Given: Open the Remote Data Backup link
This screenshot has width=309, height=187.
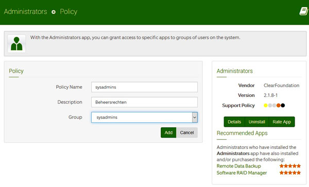Looking at the screenshot, I should click(x=238, y=166).
